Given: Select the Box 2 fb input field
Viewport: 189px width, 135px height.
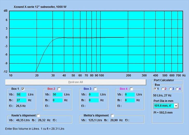Looking at the screenshot, I should coord(57,100).
